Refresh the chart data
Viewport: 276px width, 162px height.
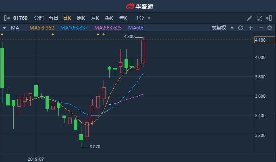[x=241, y=28]
